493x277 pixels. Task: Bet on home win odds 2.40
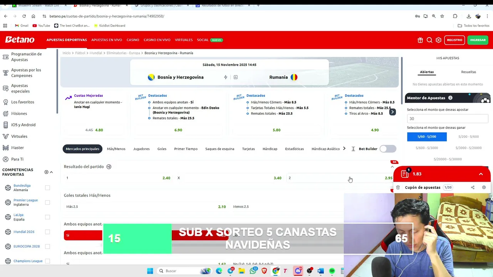pyautogui.click(x=118, y=178)
